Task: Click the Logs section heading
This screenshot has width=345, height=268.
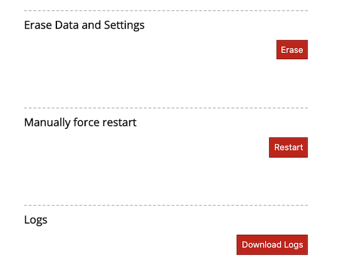Action: (36, 220)
